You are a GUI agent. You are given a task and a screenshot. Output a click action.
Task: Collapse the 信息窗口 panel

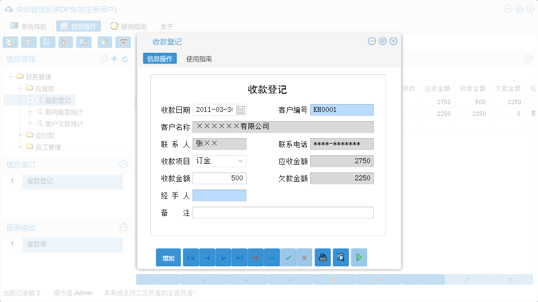click(123, 164)
